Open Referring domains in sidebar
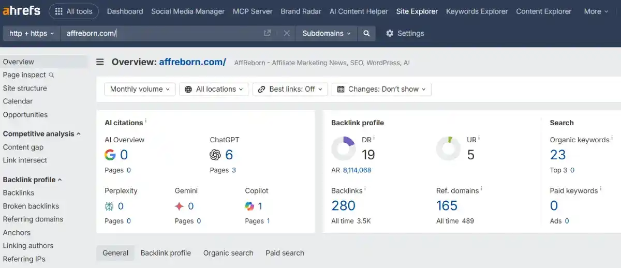The width and height of the screenshot is (621, 268). point(33,219)
